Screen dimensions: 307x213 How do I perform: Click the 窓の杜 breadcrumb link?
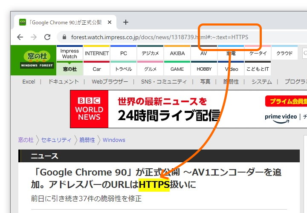26,140
